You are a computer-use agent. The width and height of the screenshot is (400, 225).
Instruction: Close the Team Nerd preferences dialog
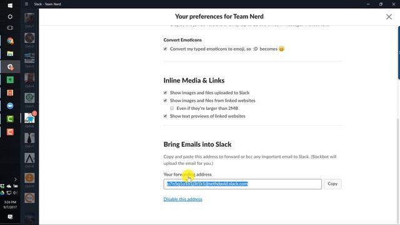click(x=389, y=17)
